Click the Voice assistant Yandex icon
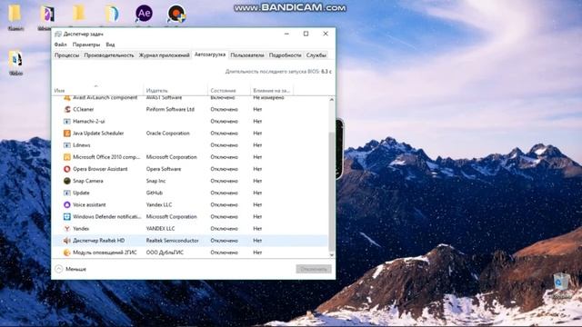 (66, 204)
